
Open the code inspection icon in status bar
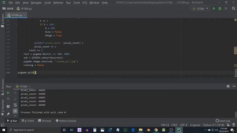click(x=234, y=125)
